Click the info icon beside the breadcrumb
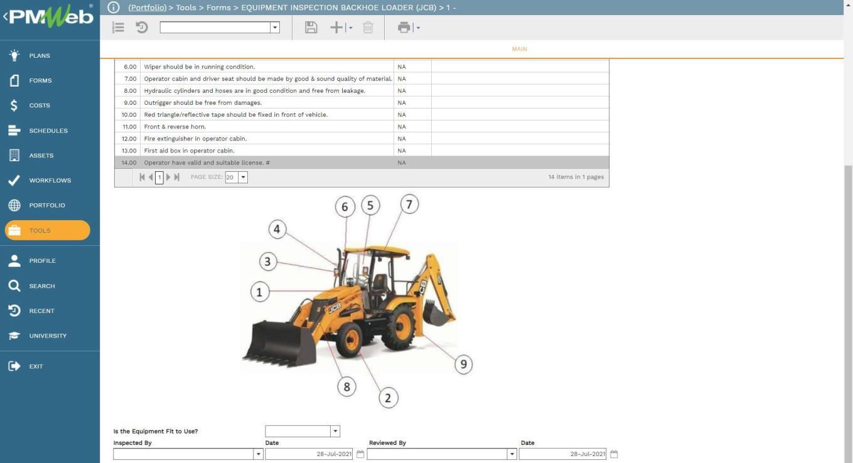 point(113,8)
